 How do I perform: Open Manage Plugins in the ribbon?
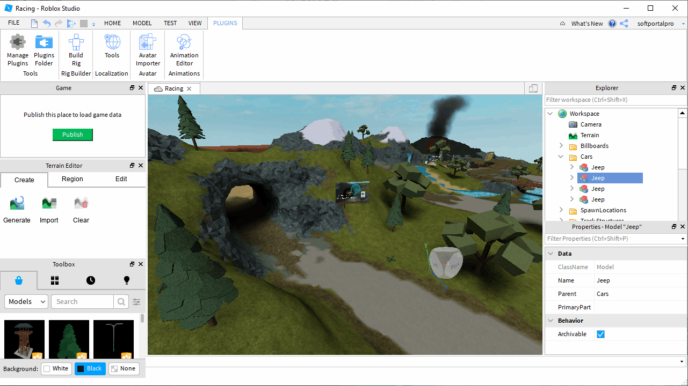click(18, 50)
